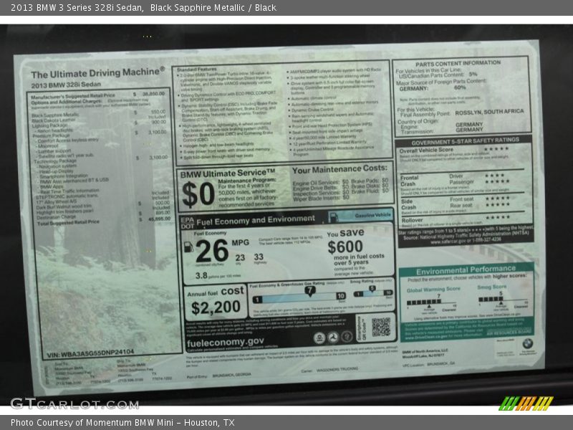Click the first agency seal beside fueleconomy.gov
573x430 pixels.
[x=319, y=338]
